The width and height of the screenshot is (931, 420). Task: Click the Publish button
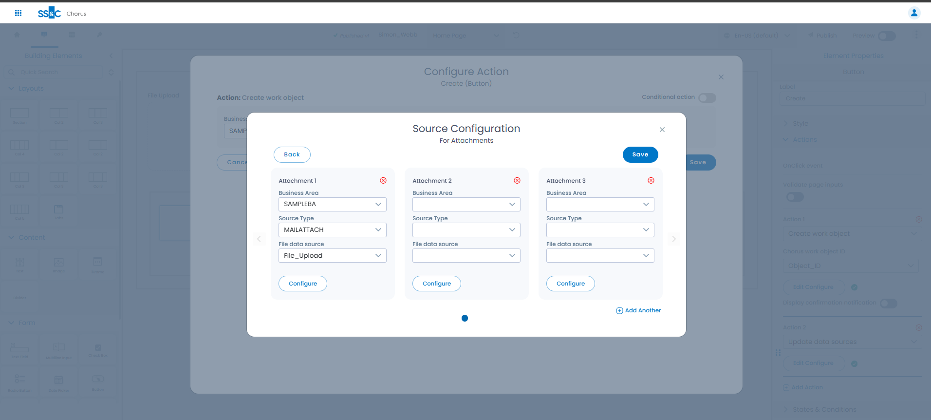click(x=822, y=35)
